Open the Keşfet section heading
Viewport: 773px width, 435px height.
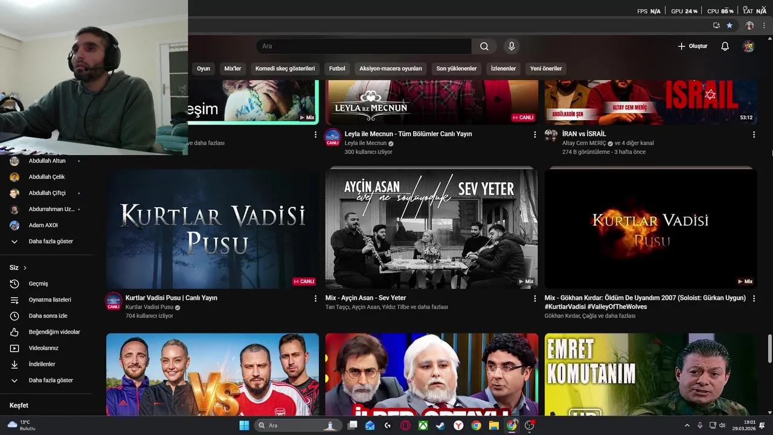19,405
